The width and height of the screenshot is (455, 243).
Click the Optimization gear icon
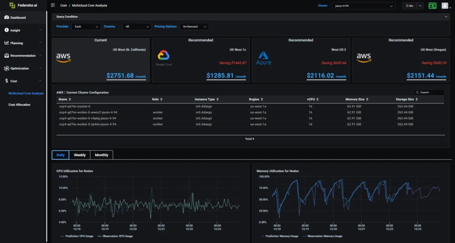[6, 68]
